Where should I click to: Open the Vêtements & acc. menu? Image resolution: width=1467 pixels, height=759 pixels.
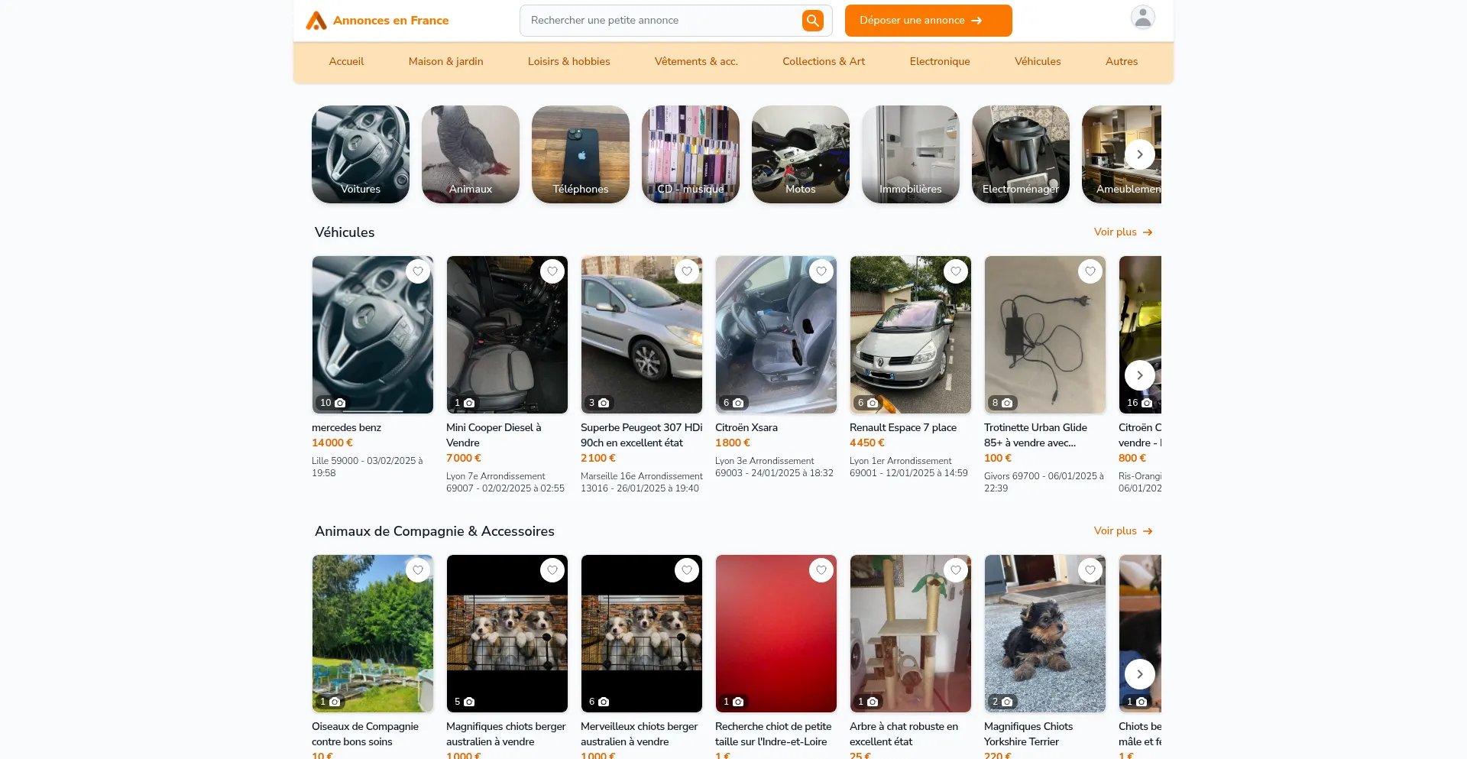coord(696,62)
